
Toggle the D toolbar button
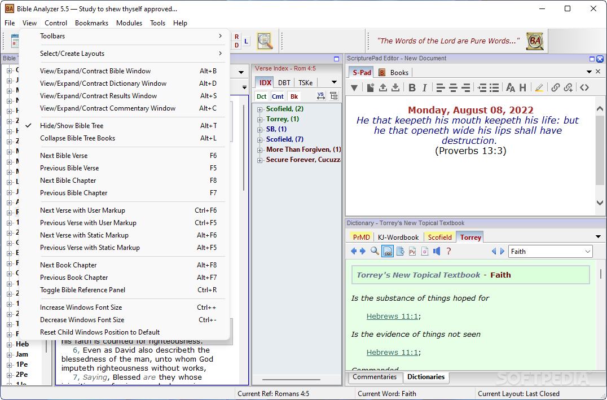point(237,45)
